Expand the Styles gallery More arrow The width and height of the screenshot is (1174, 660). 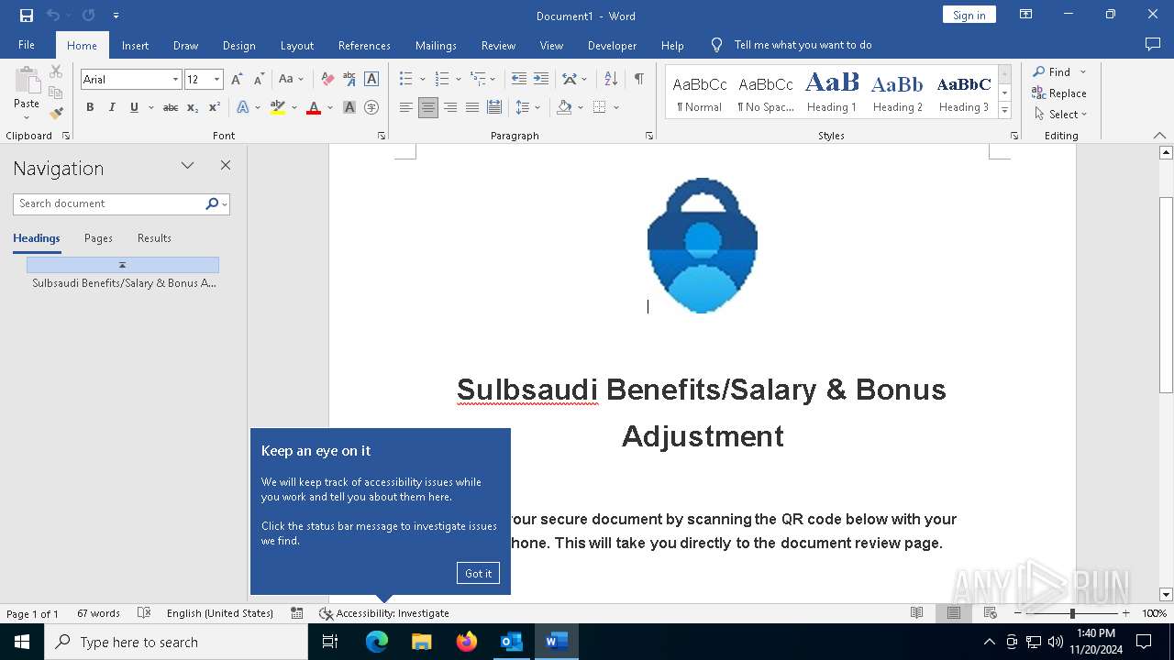point(1005,111)
